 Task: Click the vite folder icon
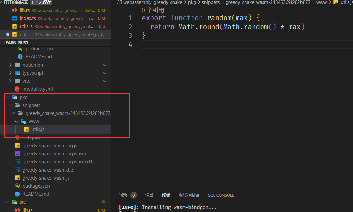click(x=17, y=81)
